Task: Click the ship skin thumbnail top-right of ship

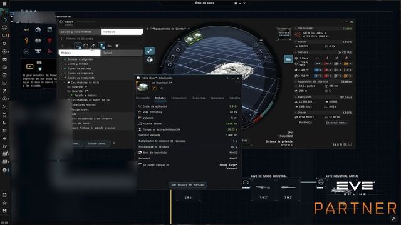Action: click(284, 34)
